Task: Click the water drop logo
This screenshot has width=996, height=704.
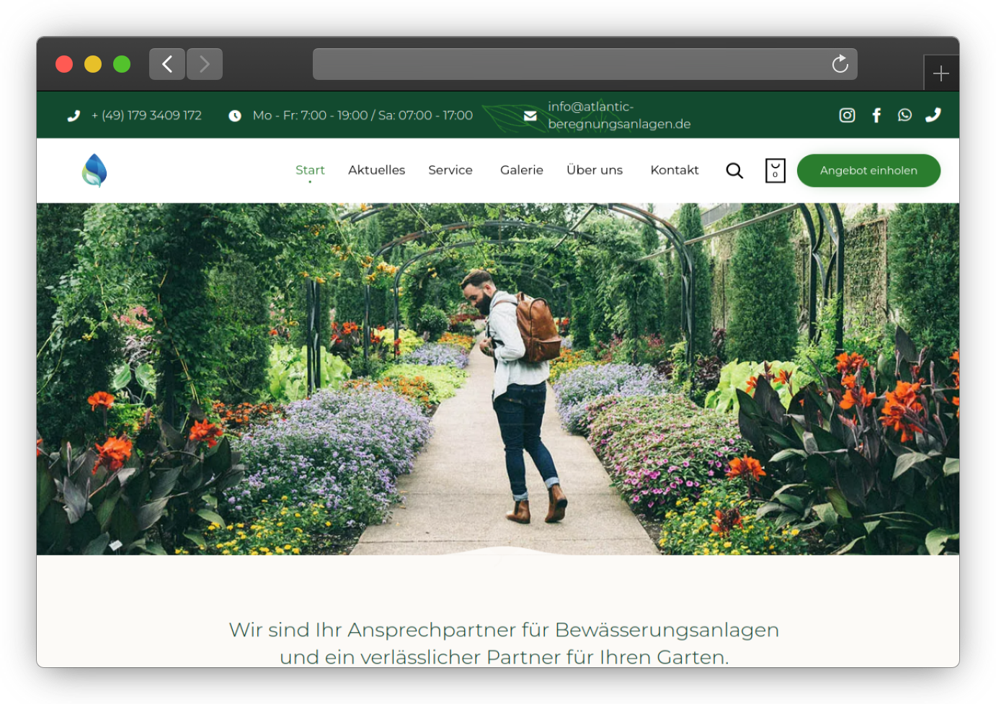Action: click(94, 171)
